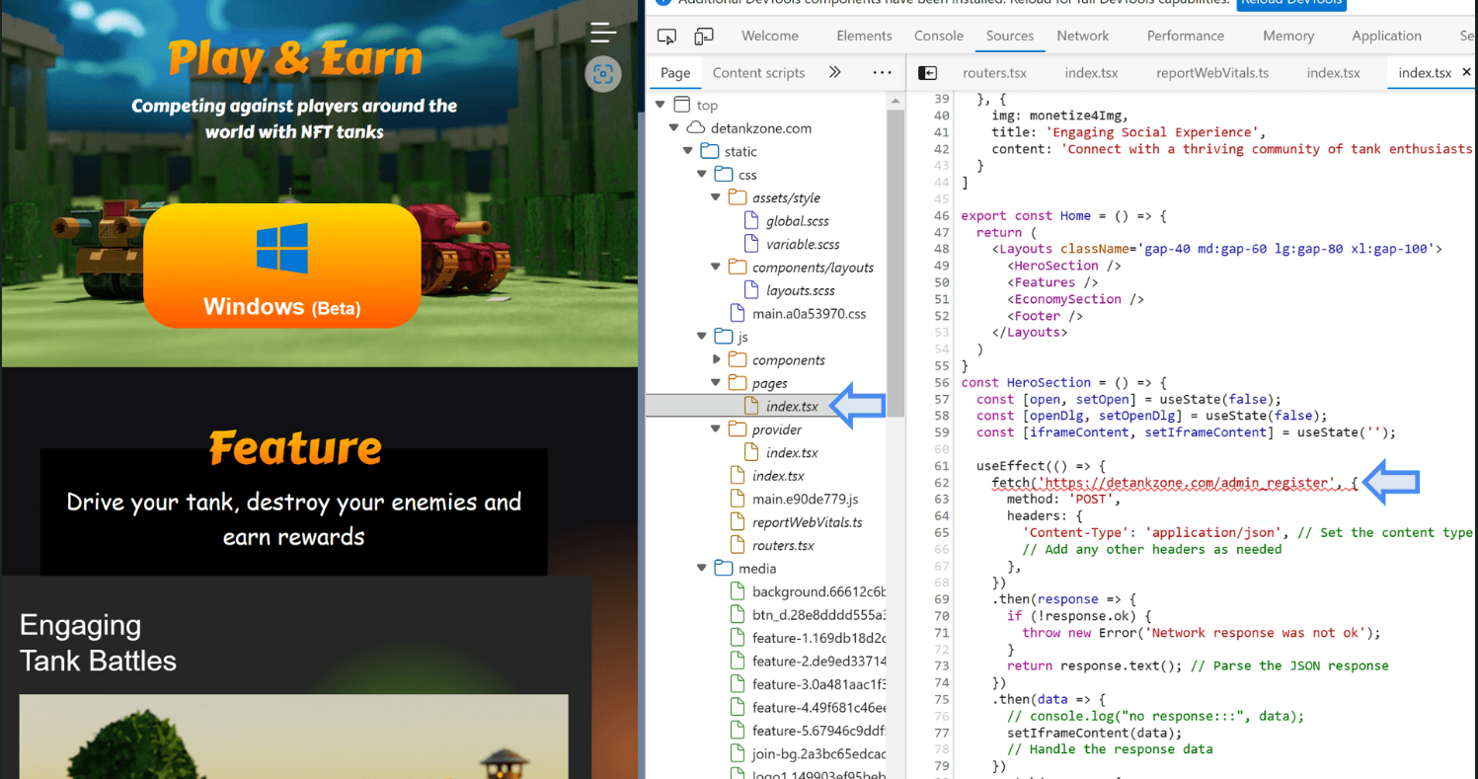Click the screenshot capture icon on the webpage

(x=603, y=74)
